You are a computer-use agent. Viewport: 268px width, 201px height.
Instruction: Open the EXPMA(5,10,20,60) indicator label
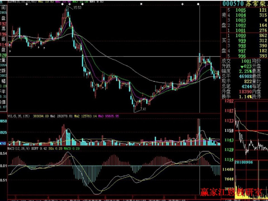22,2
